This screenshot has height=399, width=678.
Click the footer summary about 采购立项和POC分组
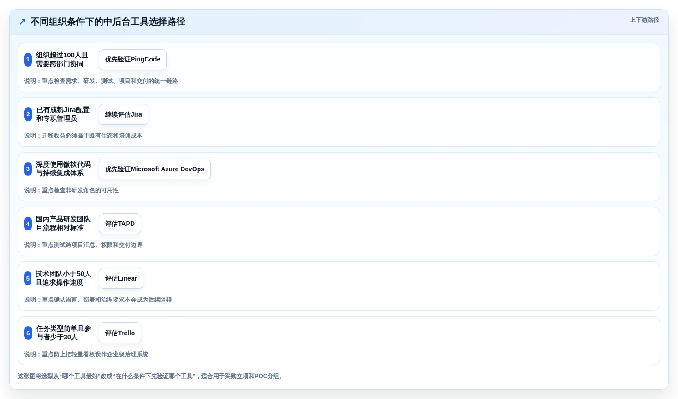point(151,376)
